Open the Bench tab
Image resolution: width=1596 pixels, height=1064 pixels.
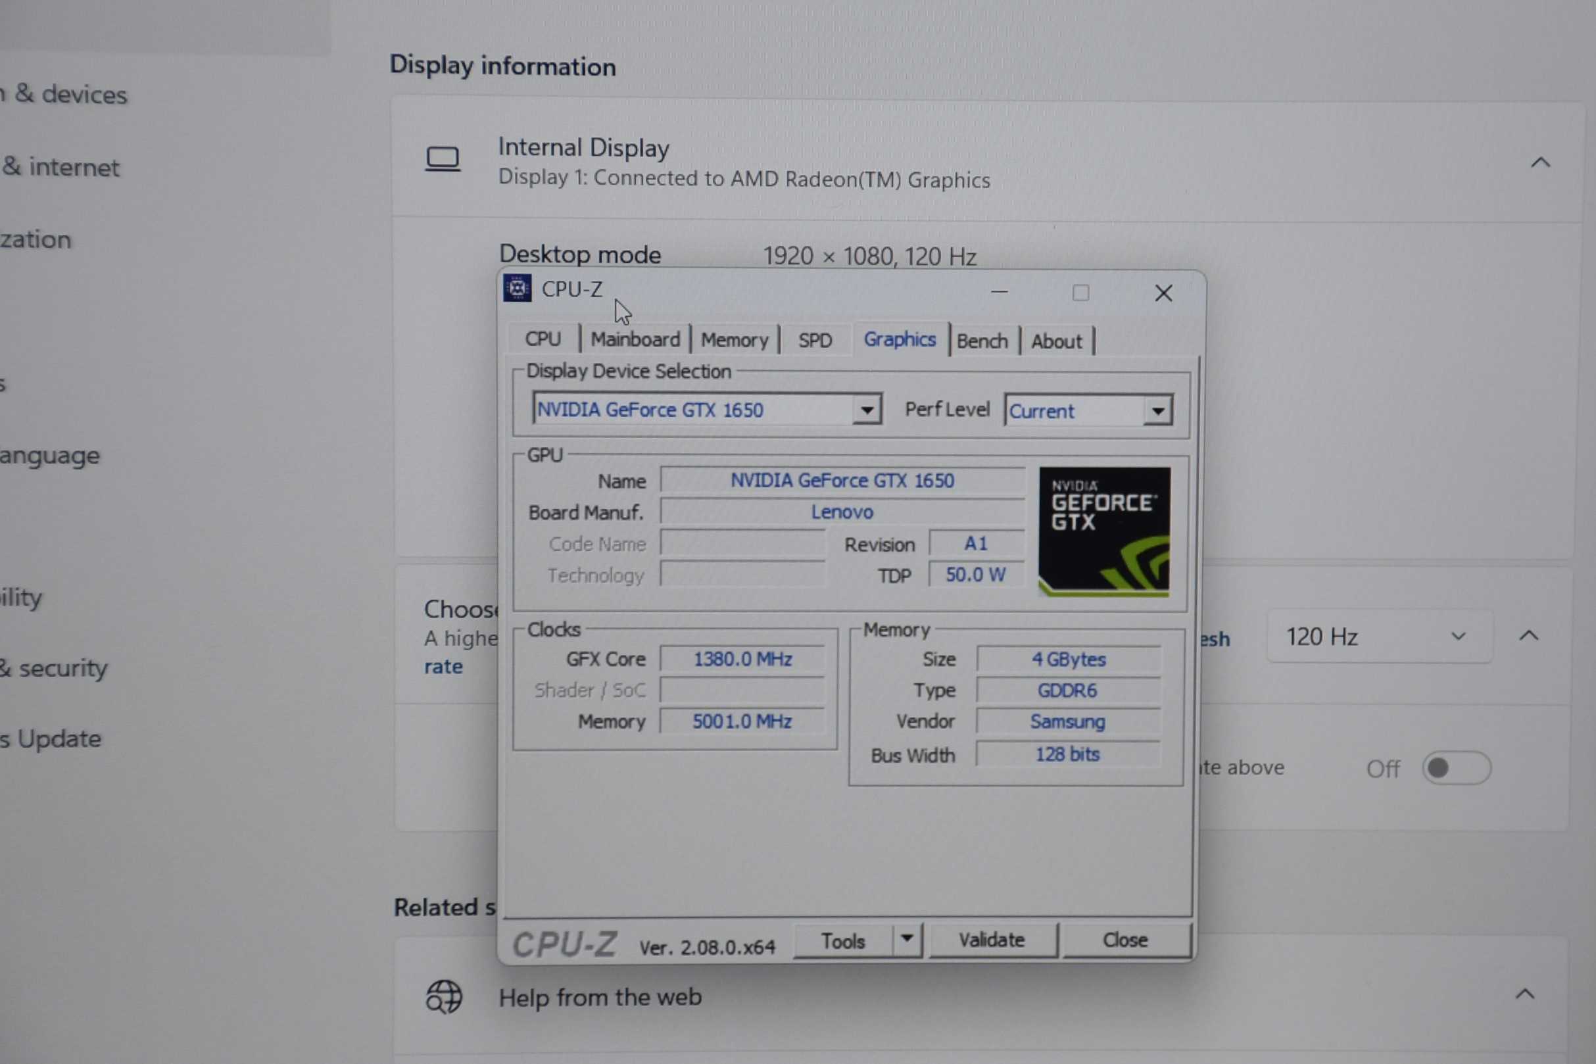[982, 341]
